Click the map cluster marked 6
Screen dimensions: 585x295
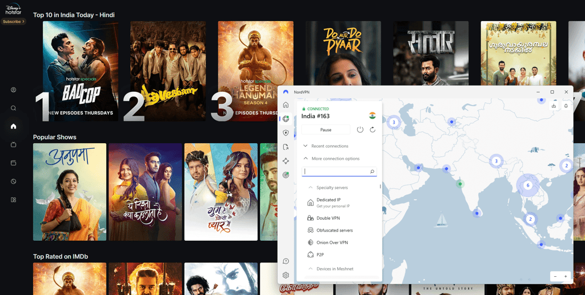click(527, 185)
